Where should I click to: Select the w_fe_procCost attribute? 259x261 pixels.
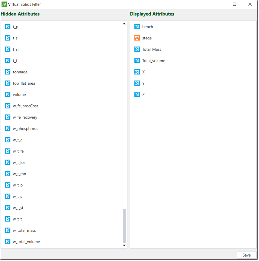(x=25, y=106)
